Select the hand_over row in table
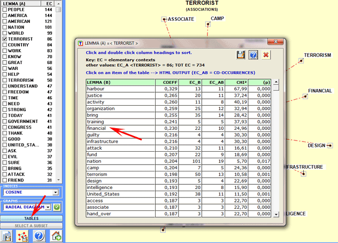The width and height of the screenshot is (338, 243). click(179, 214)
